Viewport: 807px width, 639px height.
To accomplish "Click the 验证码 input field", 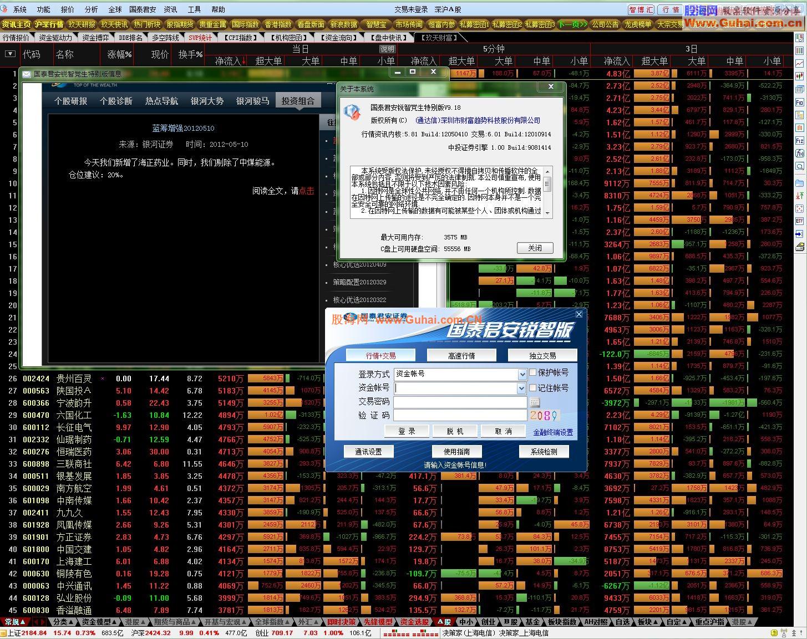I will pyautogui.click(x=460, y=415).
